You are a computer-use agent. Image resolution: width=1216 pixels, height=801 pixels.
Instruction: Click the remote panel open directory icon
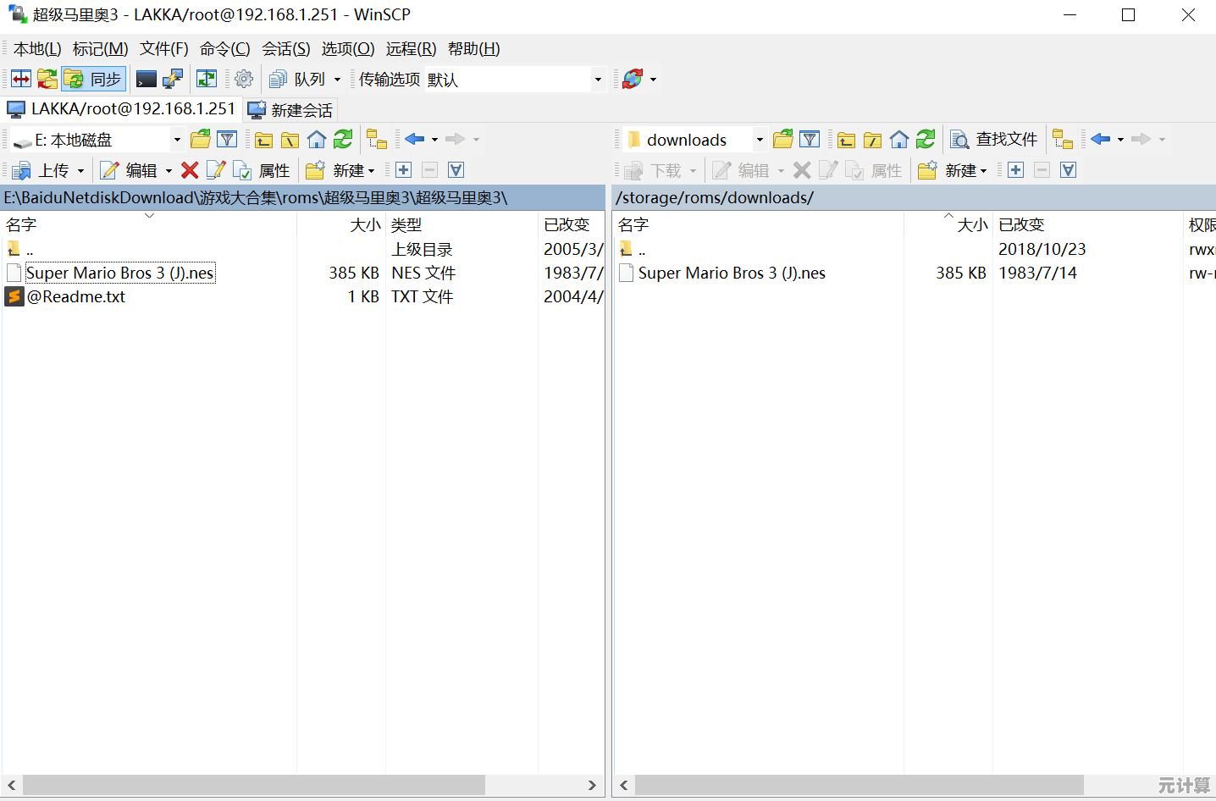[783, 139]
